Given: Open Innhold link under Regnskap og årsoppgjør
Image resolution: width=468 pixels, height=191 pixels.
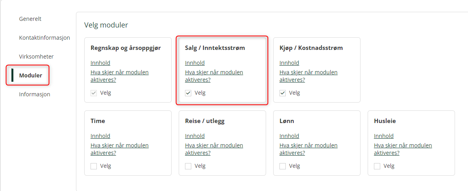Looking at the screenshot, I should click(100, 63).
